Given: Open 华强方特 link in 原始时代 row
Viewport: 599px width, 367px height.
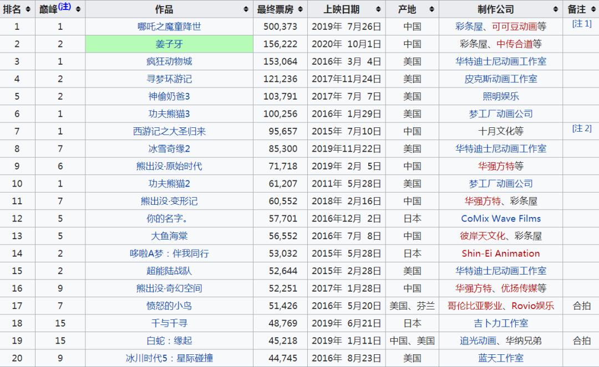Looking at the screenshot, I should point(496,166).
